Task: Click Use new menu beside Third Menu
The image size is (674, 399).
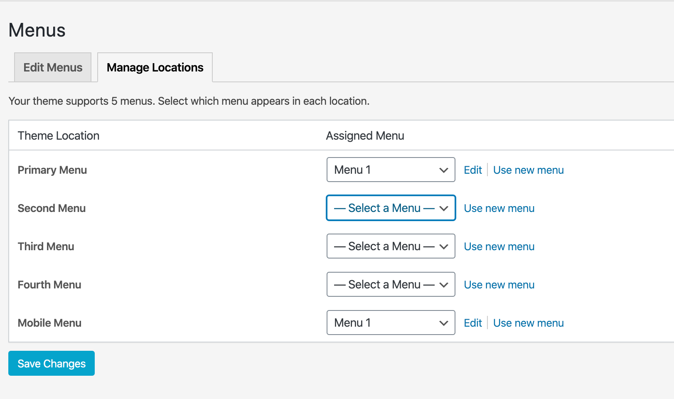Action: [x=499, y=246]
